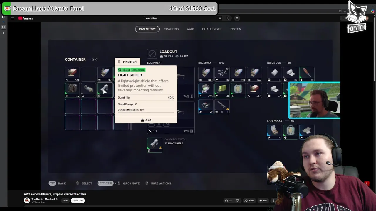This screenshot has height=211, width=376.
Task: Select the canister item ×1 in Container
Action: (88, 90)
